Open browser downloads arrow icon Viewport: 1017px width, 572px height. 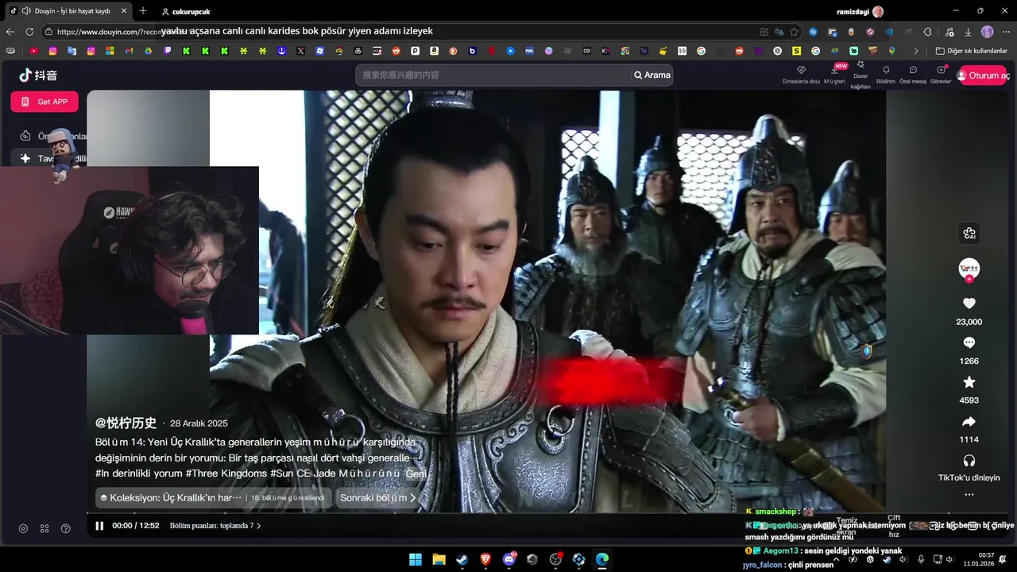point(968,32)
